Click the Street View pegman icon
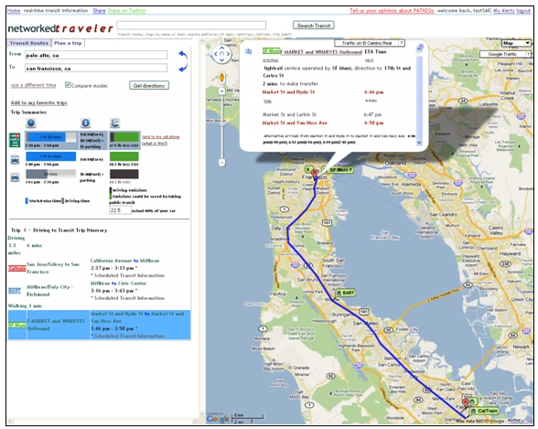This screenshot has width=538, height=429. tap(221, 77)
